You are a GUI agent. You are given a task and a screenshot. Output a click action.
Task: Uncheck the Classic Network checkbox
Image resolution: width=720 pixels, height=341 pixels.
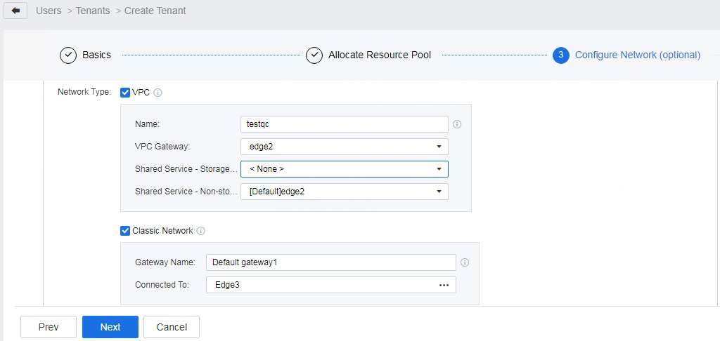point(126,231)
